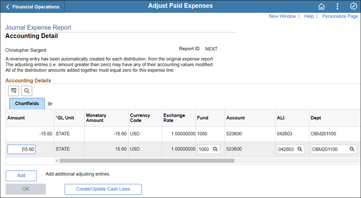Screen dimensions: 361x198
Task: Open the ALI lookup magnifier
Action: click(x=300, y=149)
